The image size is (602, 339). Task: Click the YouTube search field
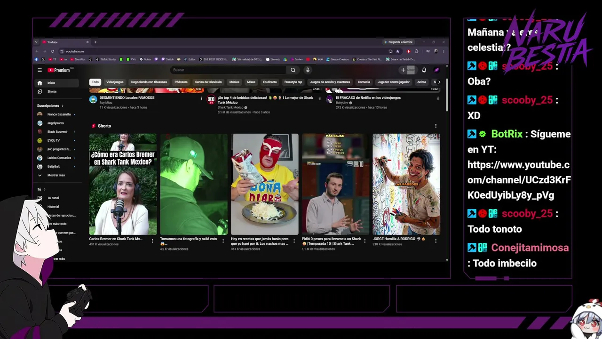[228, 70]
